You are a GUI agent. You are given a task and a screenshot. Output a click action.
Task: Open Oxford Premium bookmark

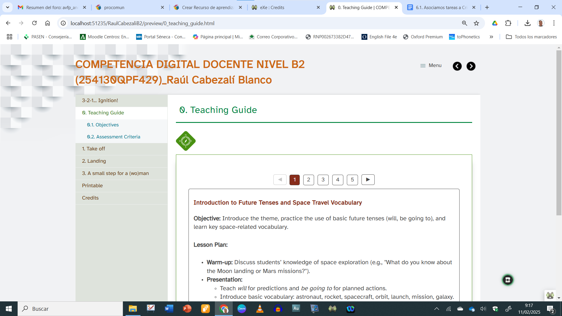coord(423,37)
